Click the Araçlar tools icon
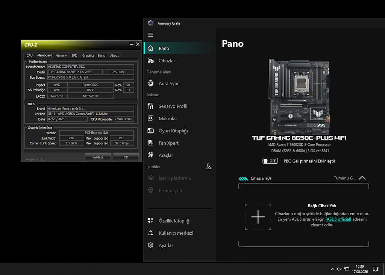This screenshot has width=385, height=275. 150,155
